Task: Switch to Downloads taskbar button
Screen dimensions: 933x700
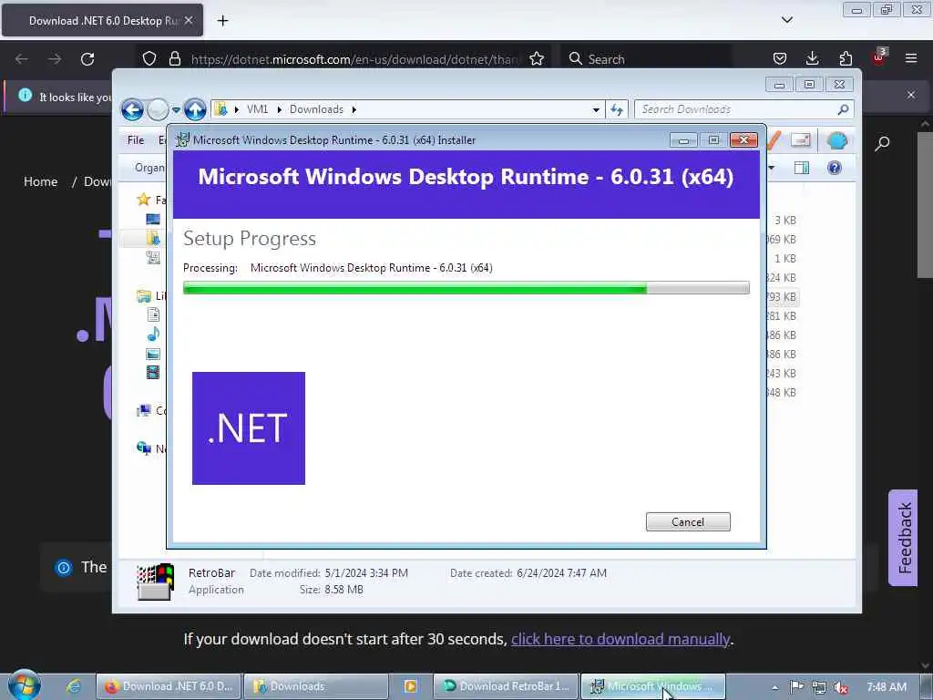Action: pyautogui.click(x=316, y=686)
